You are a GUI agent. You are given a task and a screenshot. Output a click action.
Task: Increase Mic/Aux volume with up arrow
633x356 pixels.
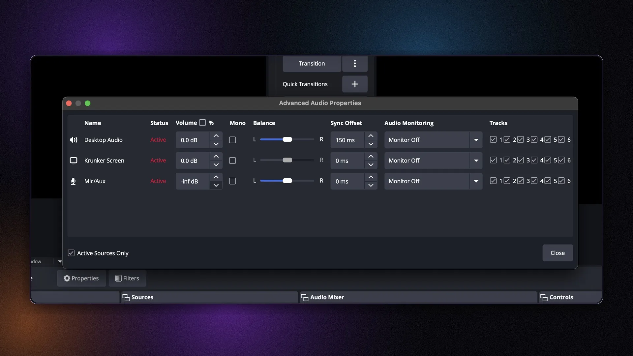[216, 177]
